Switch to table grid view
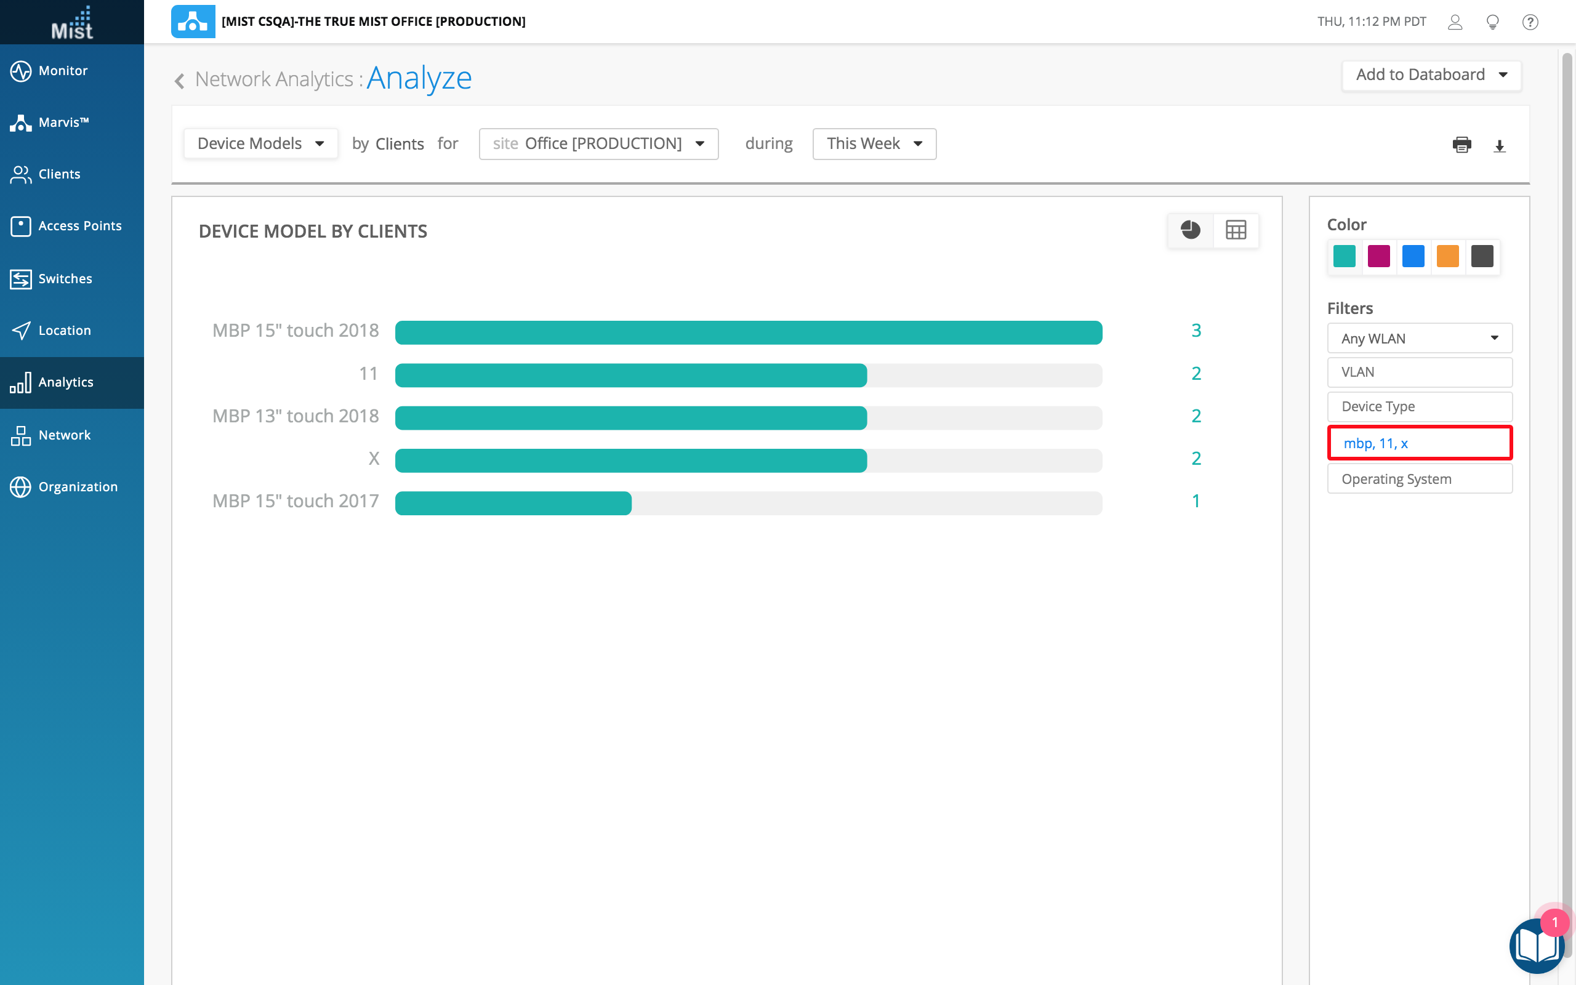1576x985 pixels. coord(1236,230)
